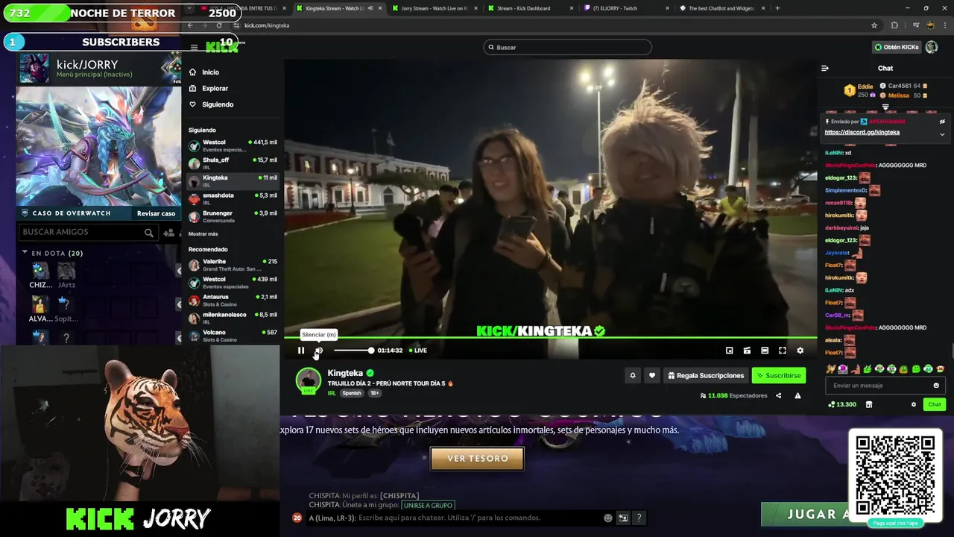The image size is (954, 537).
Task: Report the stream with the warning icon
Action: pos(797,396)
